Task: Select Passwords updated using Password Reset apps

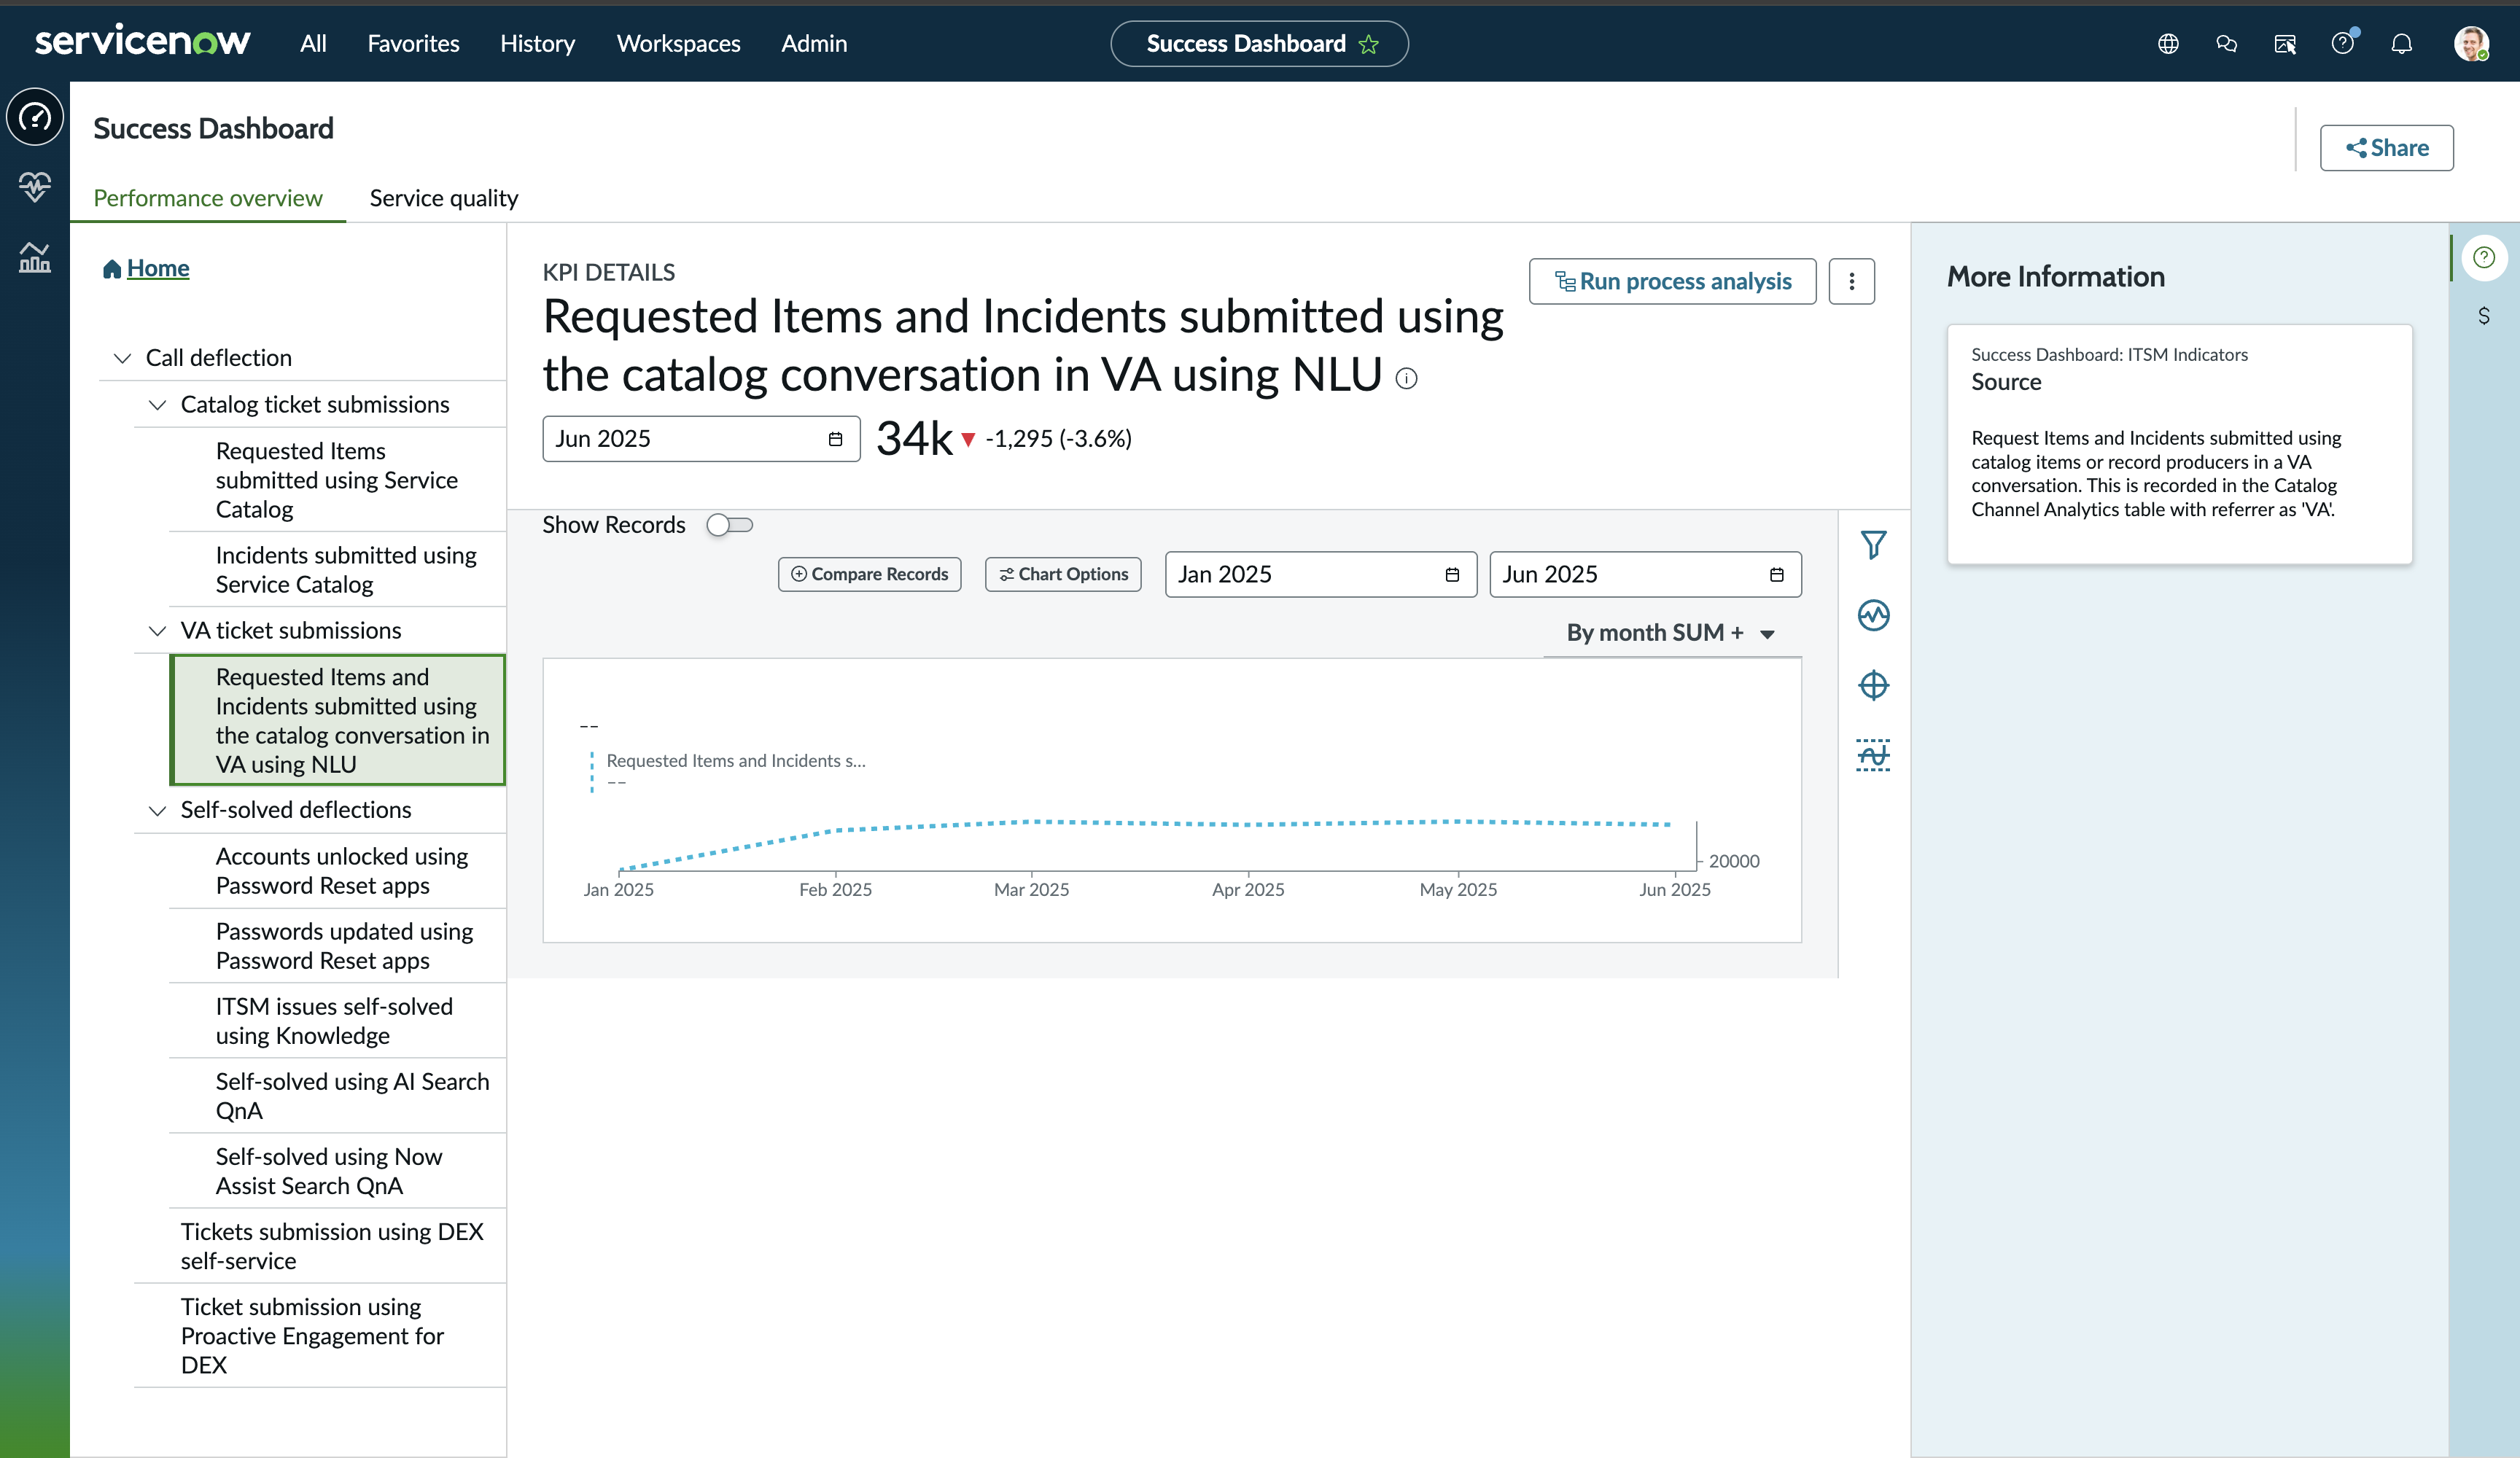Action: click(338, 946)
